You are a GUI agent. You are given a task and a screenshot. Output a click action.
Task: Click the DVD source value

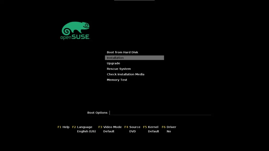click(x=133, y=131)
